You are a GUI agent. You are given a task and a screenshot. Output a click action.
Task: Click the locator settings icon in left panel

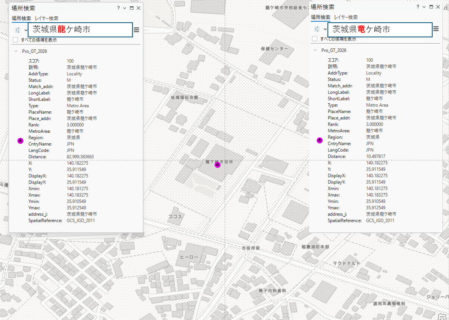[x=18, y=30]
